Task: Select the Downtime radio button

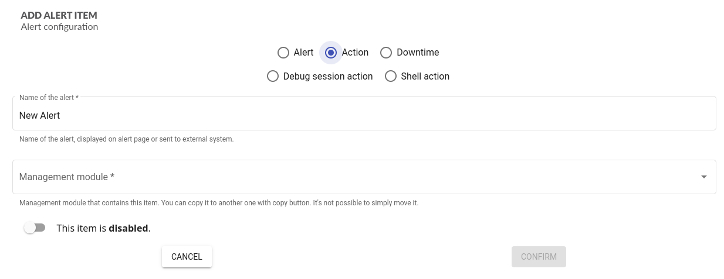Action: pyautogui.click(x=386, y=53)
